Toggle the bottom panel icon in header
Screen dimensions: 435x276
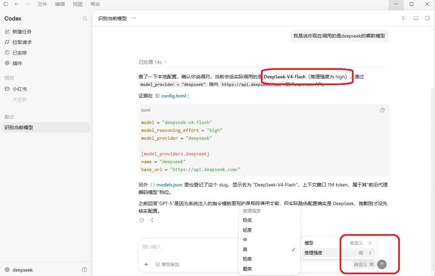click(x=416, y=18)
